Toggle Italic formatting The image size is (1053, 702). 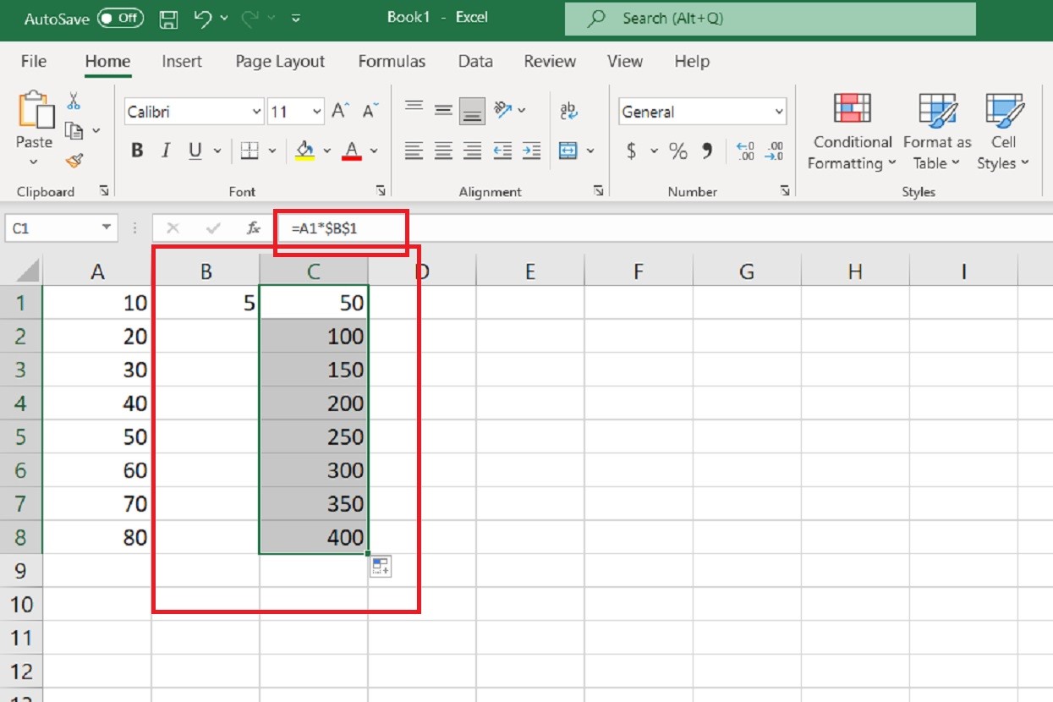tap(166, 151)
